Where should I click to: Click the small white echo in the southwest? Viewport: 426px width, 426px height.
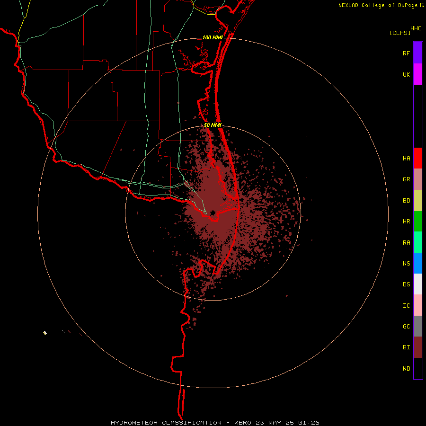click(x=45, y=333)
